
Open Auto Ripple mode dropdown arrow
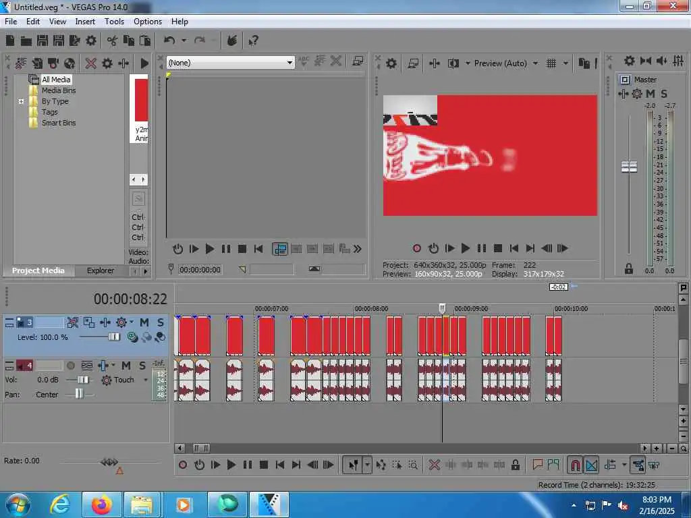(x=624, y=465)
